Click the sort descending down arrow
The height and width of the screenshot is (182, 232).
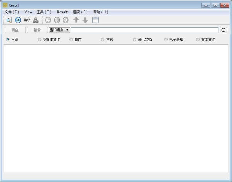click(85, 20)
